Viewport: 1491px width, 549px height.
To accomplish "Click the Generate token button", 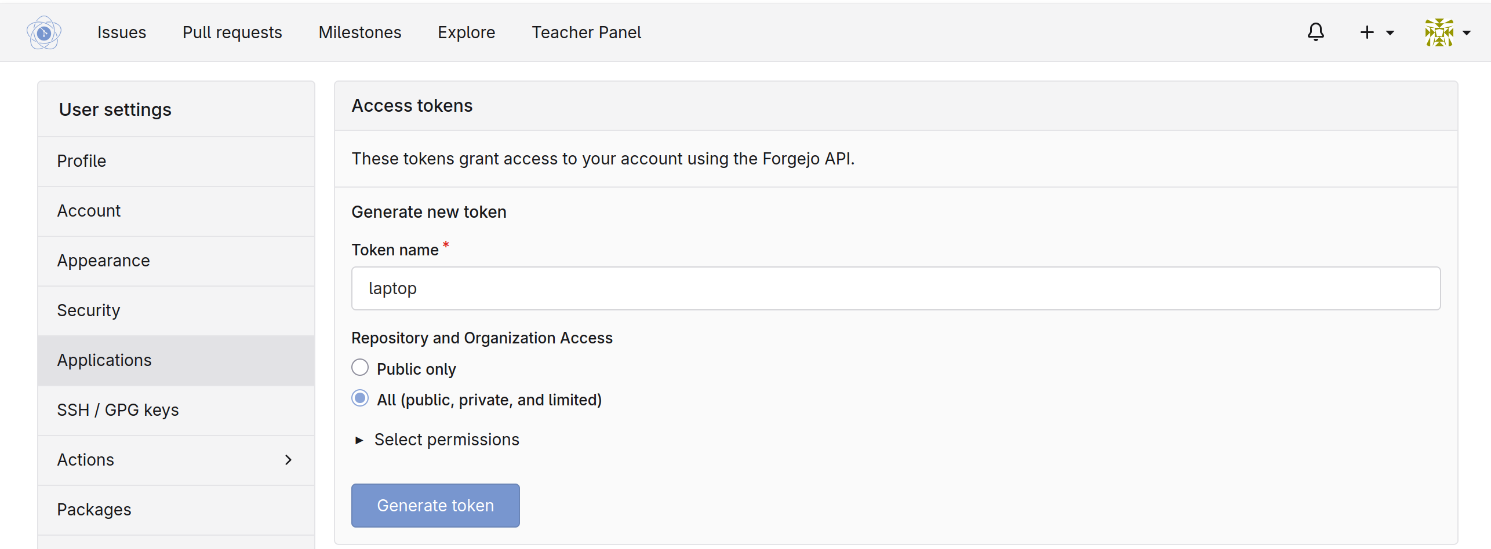I will click(435, 506).
